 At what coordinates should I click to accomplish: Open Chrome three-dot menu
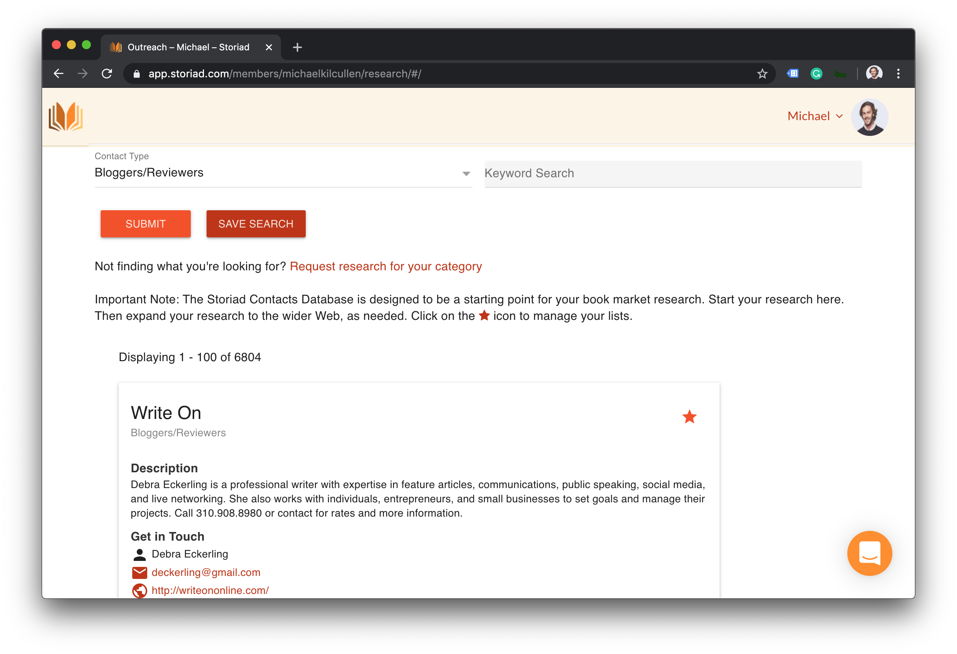(898, 74)
